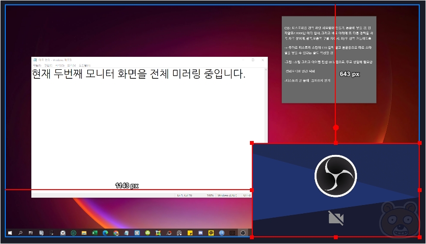Open 도움말(H) menu in Notepad
The width and height of the screenshot is (426, 244).
[84, 65]
